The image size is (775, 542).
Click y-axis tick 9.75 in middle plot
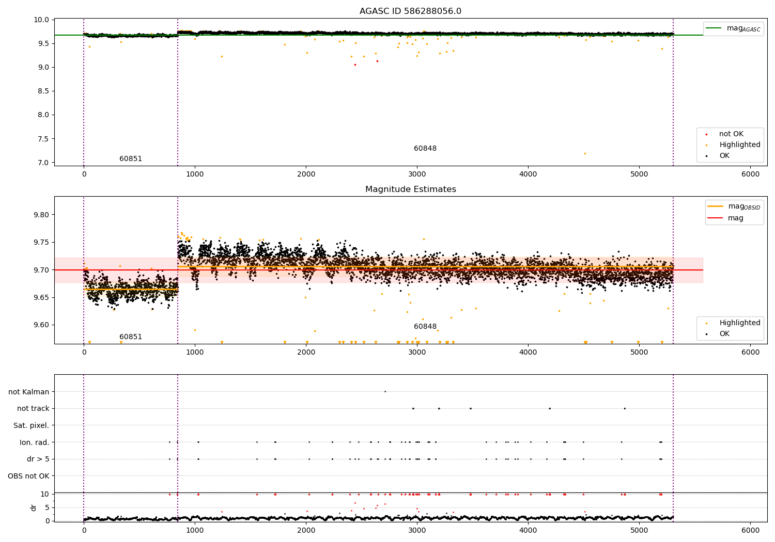(x=42, y=243)
